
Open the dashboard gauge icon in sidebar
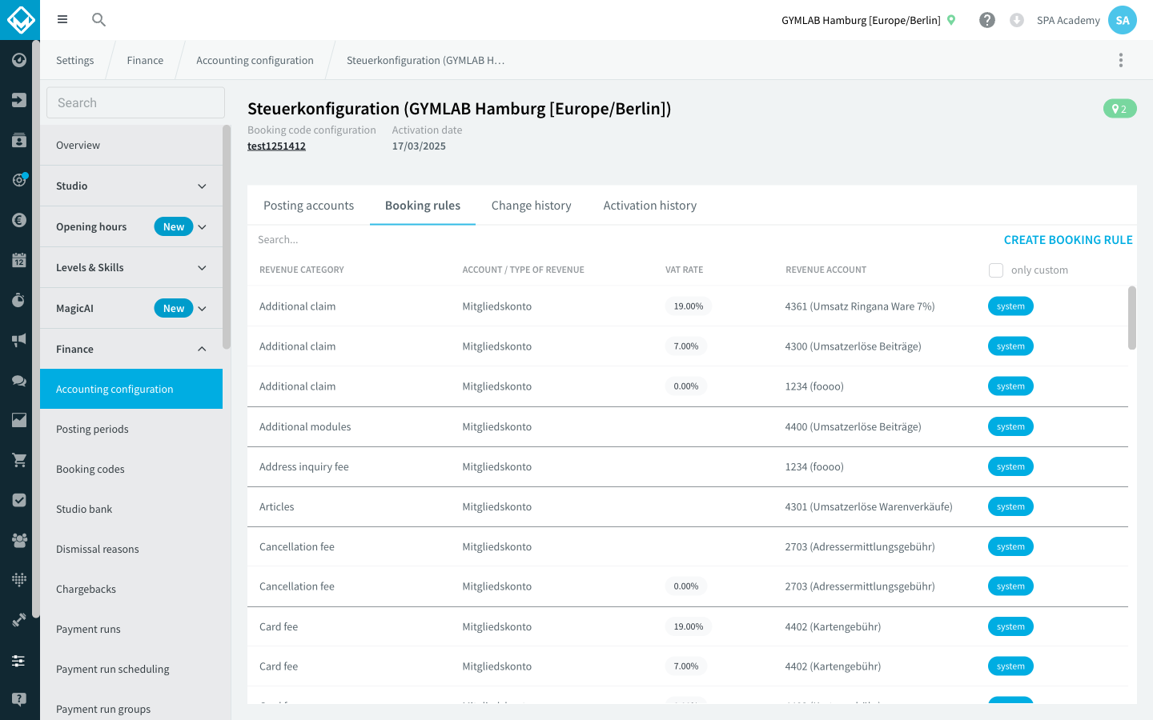(19, 60)
